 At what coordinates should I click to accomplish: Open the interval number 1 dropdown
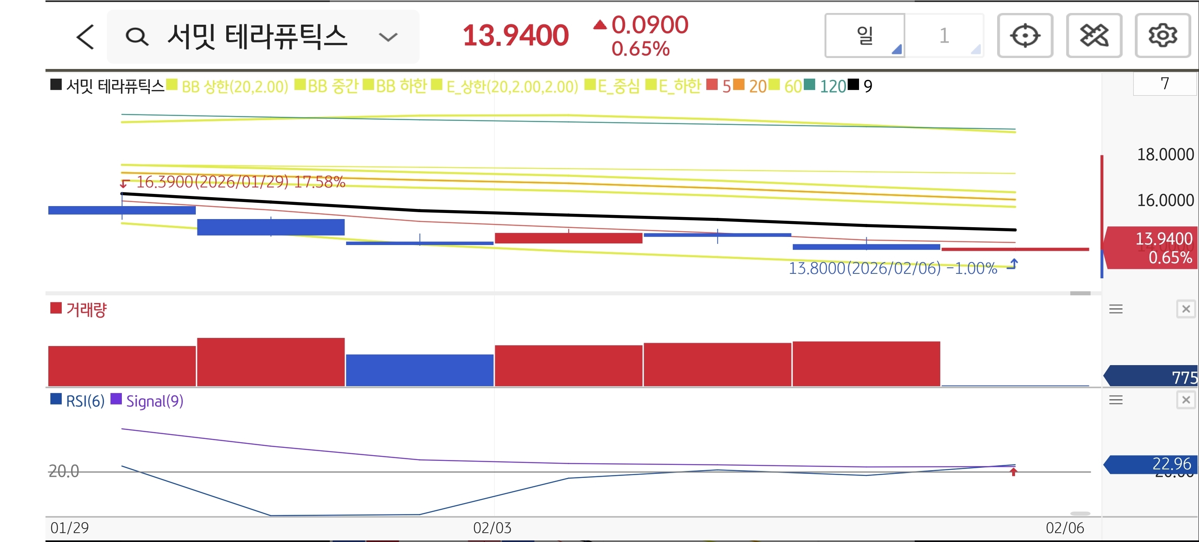(944, 36)
